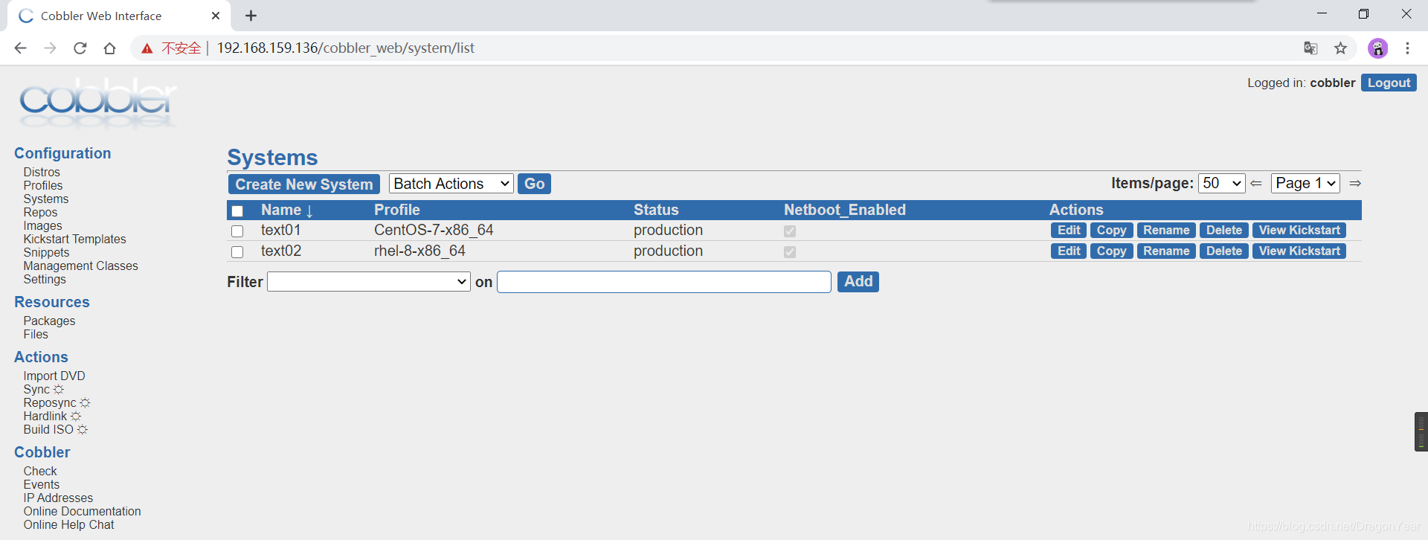The image size is (1428, 540).
Task: Open Chrome three-dot menu
Action: coord(1407,48)
